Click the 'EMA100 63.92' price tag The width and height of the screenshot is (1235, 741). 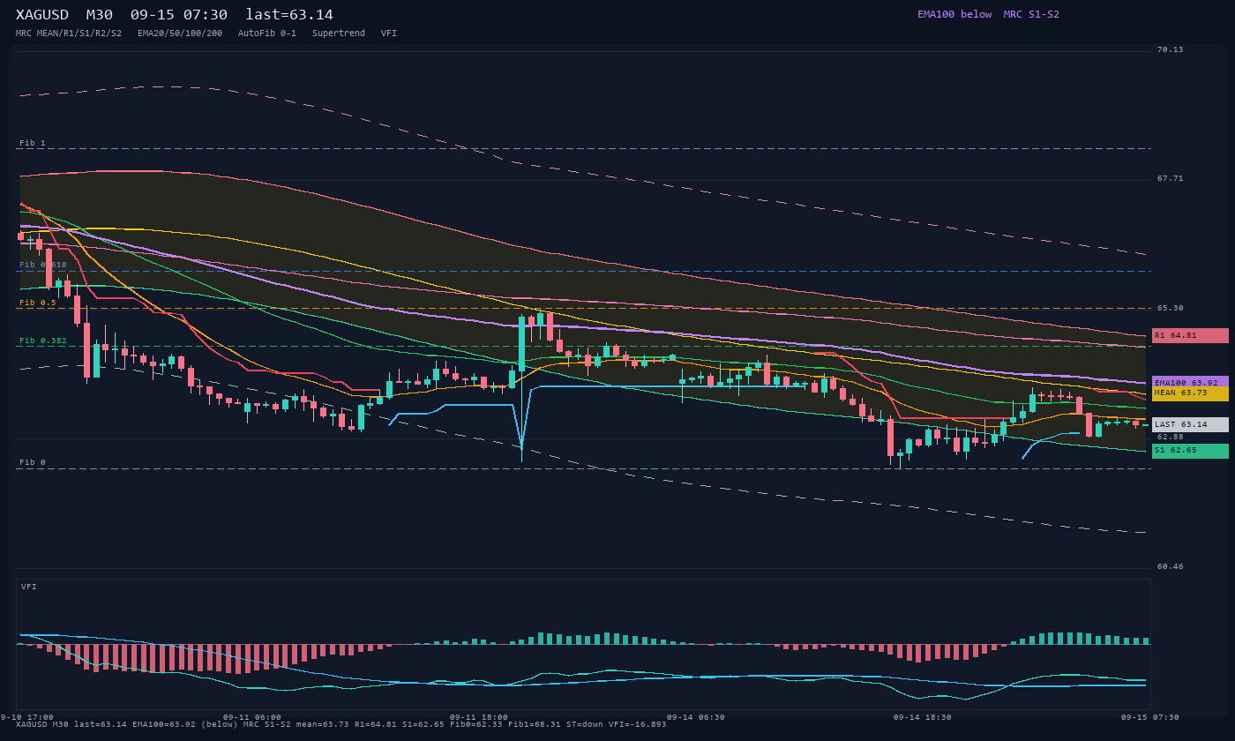click(x=1190, y=382)
